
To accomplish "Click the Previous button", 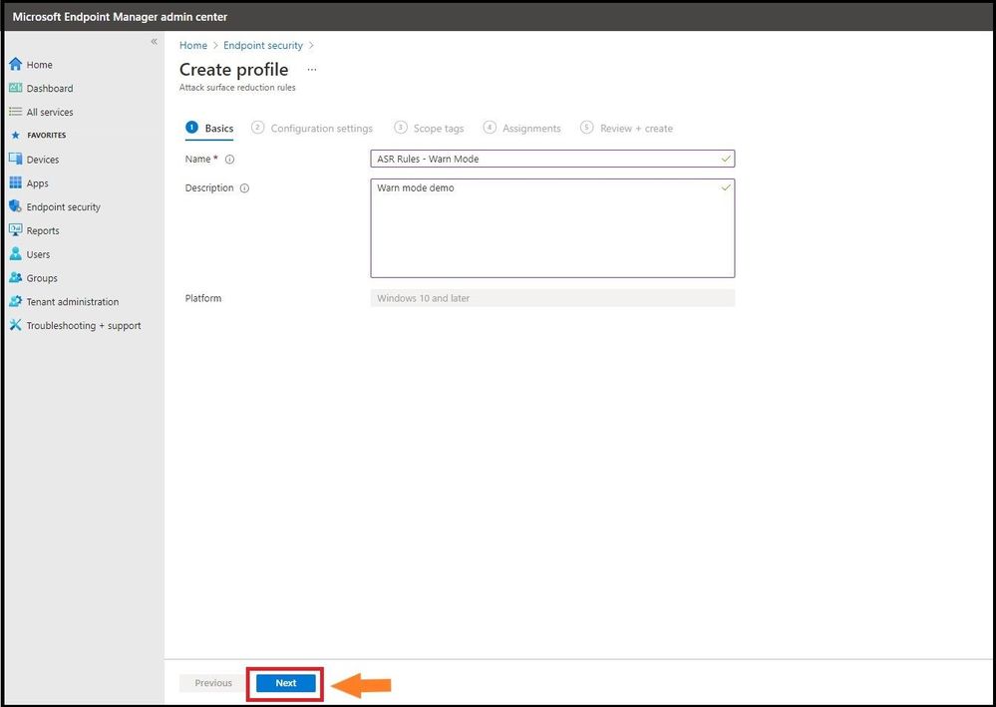I will [212, 683].
